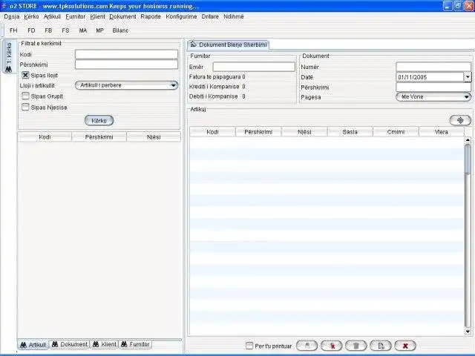The height and width of the screenshot is (356, 475).
Task: Click the Dokument Numër input field
Action: (433, 67)
